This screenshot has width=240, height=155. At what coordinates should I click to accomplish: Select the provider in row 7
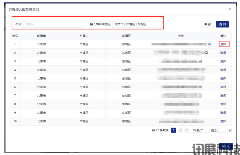tap(223, 96)
